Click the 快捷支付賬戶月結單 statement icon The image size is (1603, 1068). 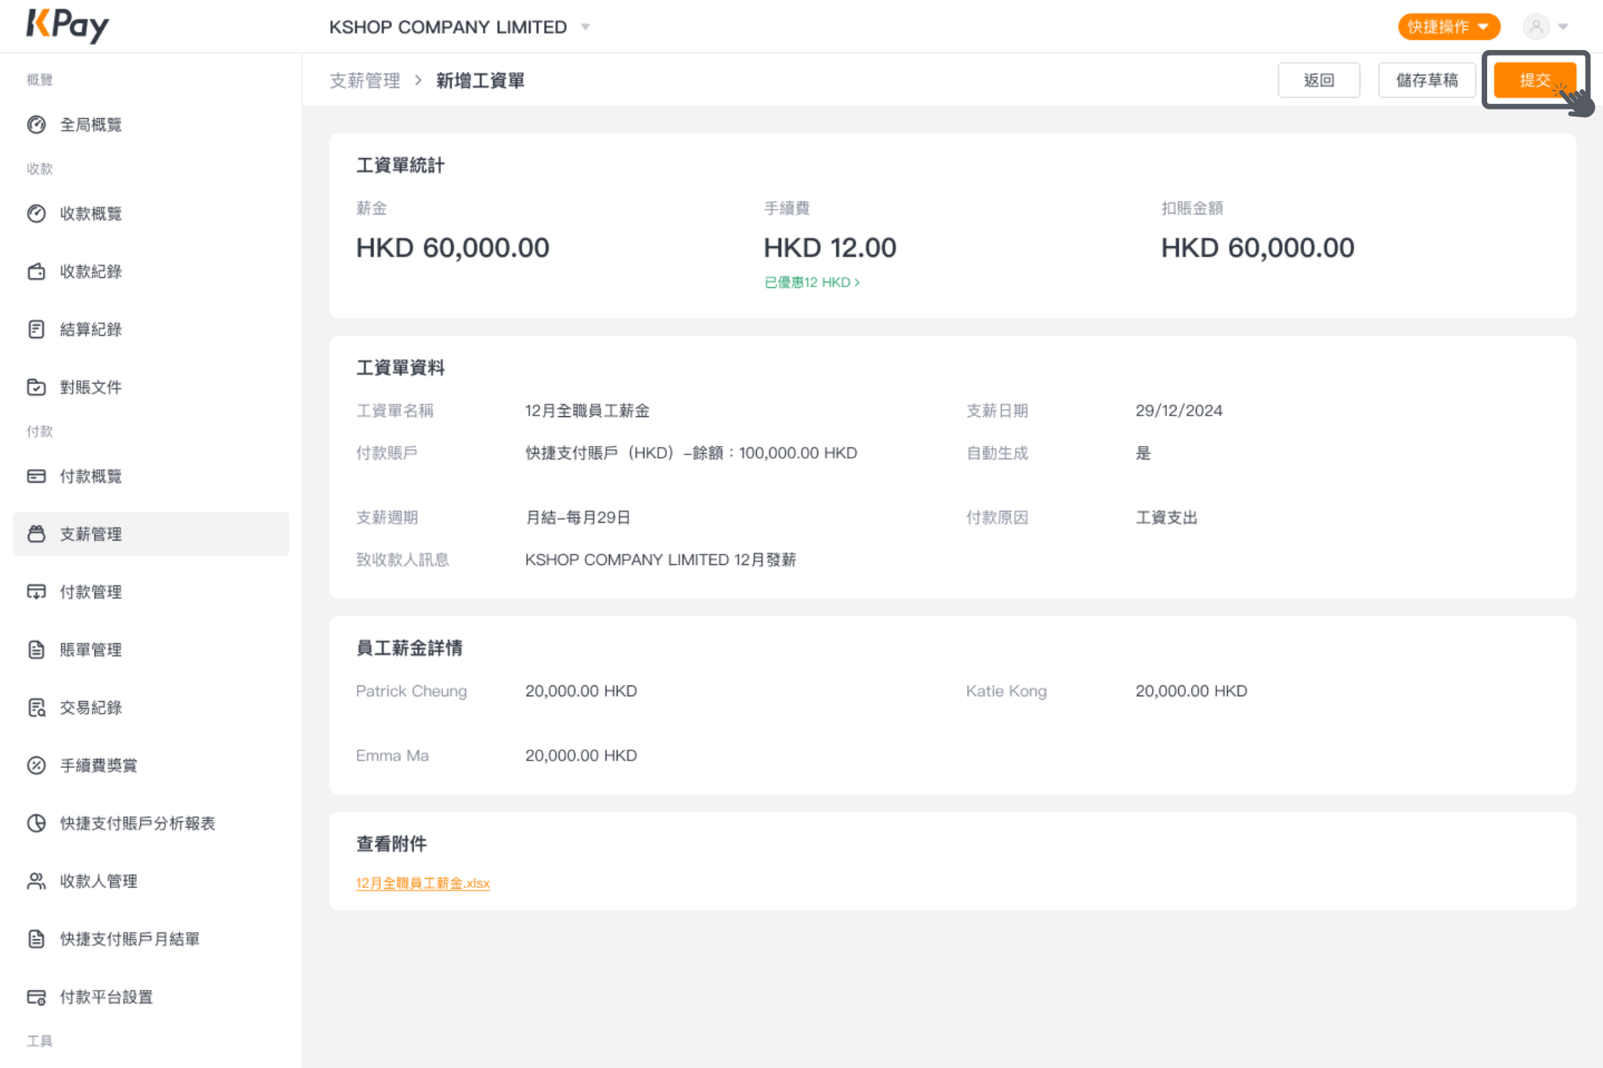tap(36, 939)
